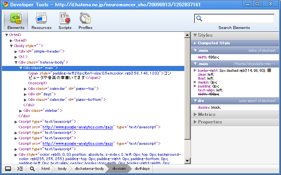This screenshot has height=175, width=281.
Task: Open the Scripts panel
Action: click(65, 21)
